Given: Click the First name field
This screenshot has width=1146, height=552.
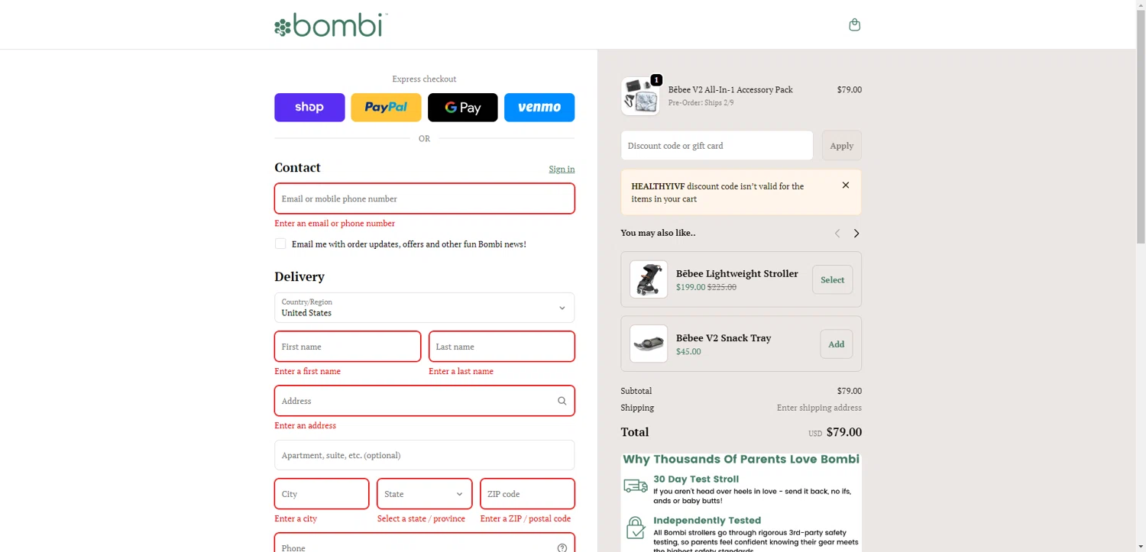Looking at the screenshot, I should [348, 347].
